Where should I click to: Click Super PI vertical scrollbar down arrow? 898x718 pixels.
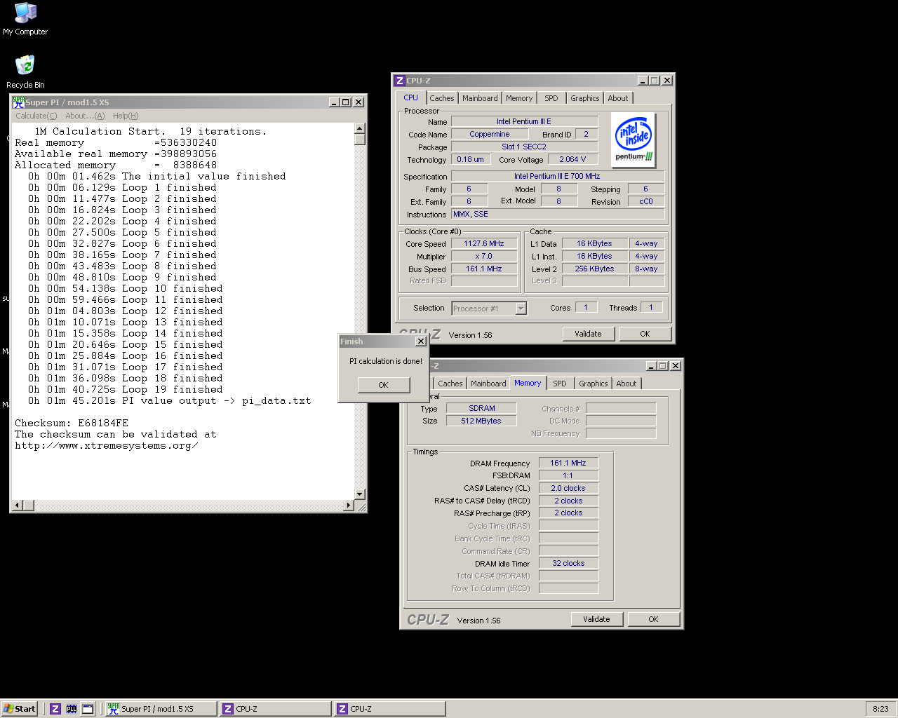[360, 494]
